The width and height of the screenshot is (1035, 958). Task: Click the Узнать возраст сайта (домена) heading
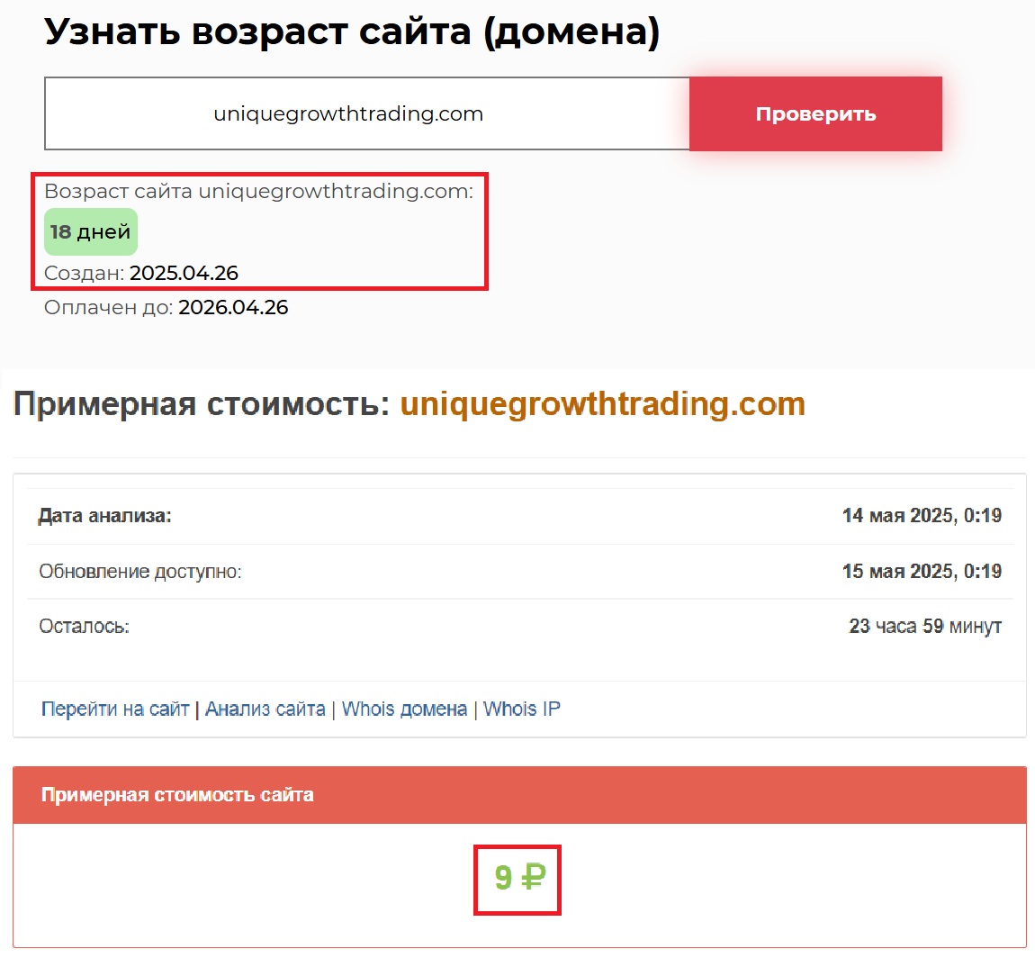click(352, 32)
